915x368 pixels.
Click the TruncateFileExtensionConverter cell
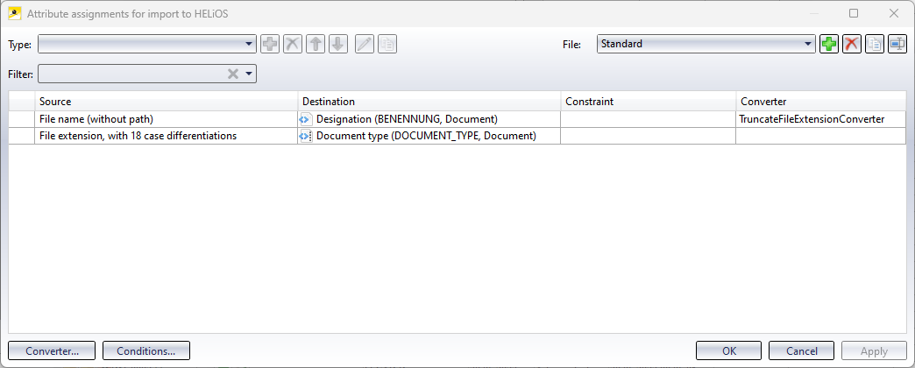pos(821,119)
